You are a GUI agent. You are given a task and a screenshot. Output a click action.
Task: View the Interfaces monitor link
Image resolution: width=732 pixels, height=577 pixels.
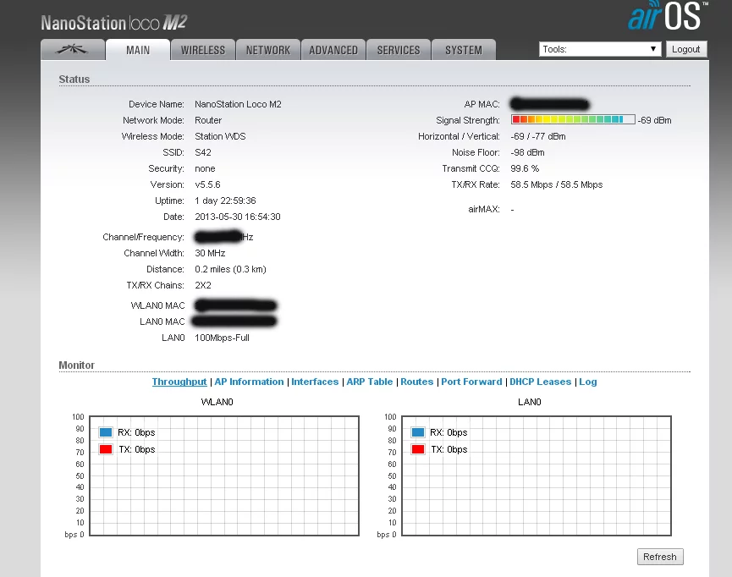pos(315,382)
